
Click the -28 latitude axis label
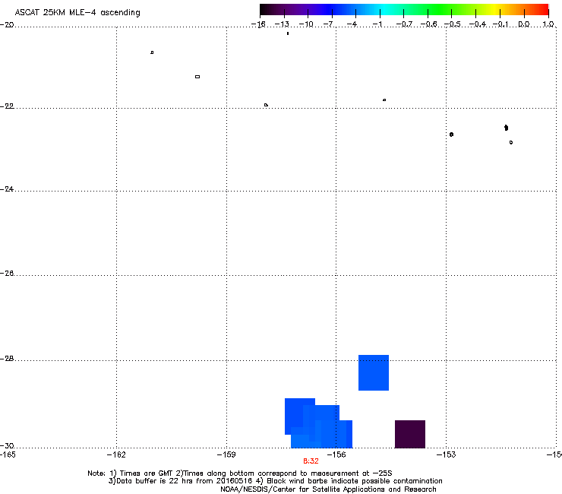(7, 359)
